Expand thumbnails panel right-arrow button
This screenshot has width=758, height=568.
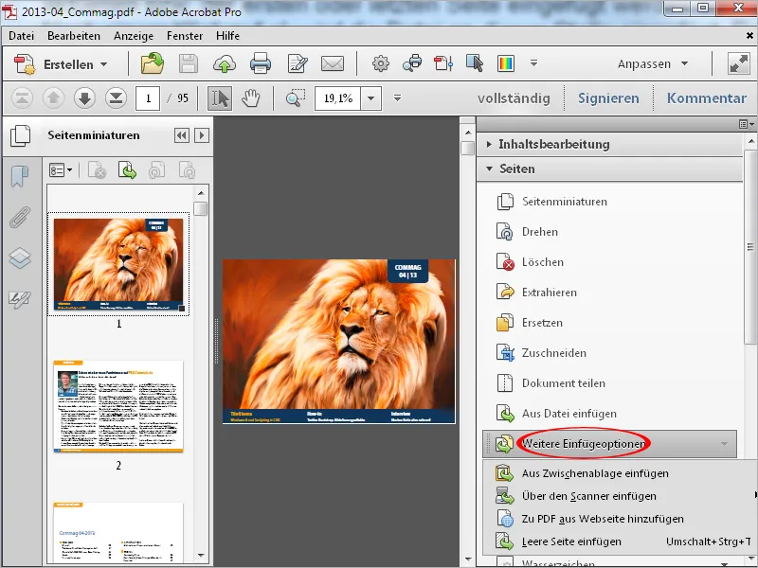click(202, 135)
